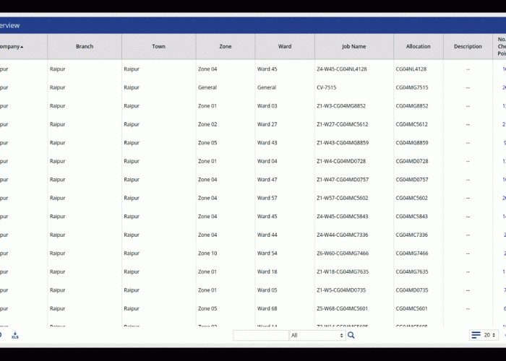Click the CV-7515 job name cell

point(327,88)
